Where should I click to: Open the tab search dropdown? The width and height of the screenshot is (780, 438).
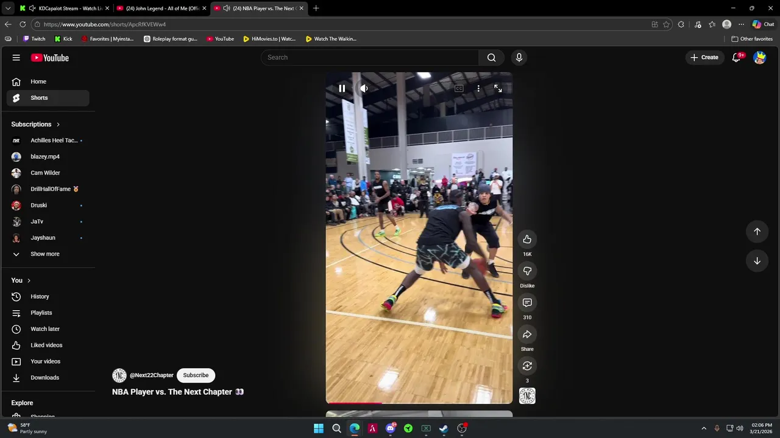coord(8,8)
